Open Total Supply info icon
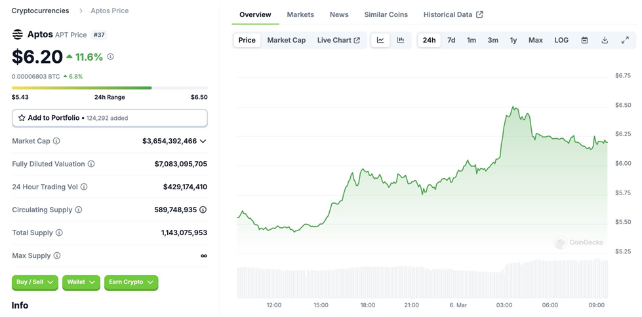This screenshot has height=317, width=642. click(x=60, y=233)
